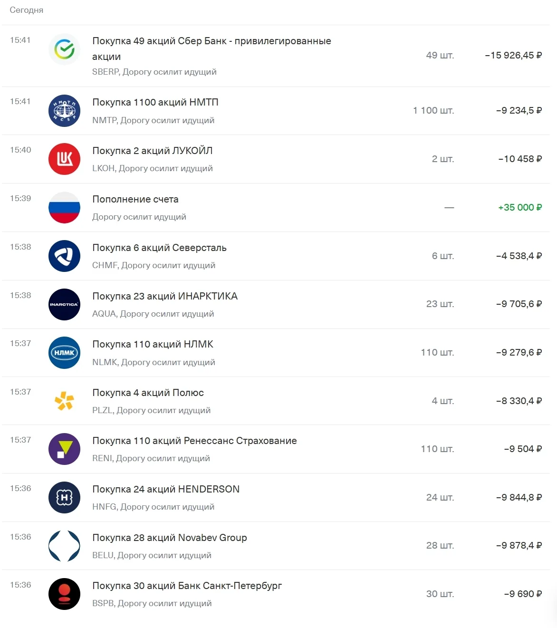Viewport: 557px width, 628px height.
Task: Open the purchase of 1100 НМТП shares
Action: click(x=276, y=111)
